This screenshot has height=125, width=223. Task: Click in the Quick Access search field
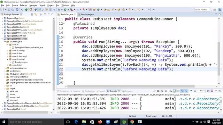(x=202, y=9)
